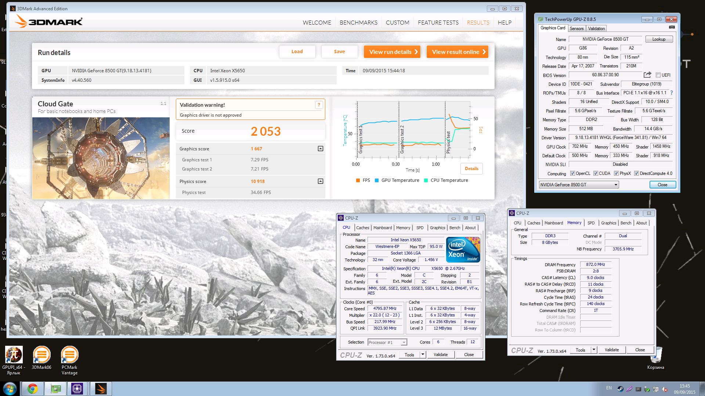
Task: Click the Save button in Run details
Action: (x=339, y=52)
